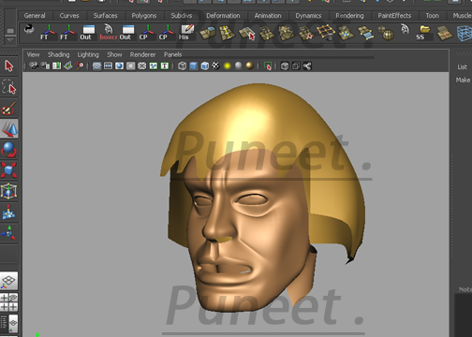Toggle wireframe on shaded display
The image size is (472, 337).
(x=205, y=66)
